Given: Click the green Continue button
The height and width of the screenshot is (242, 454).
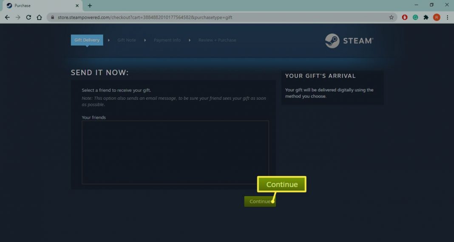Looking at the screenshot, I should point(260,201).
